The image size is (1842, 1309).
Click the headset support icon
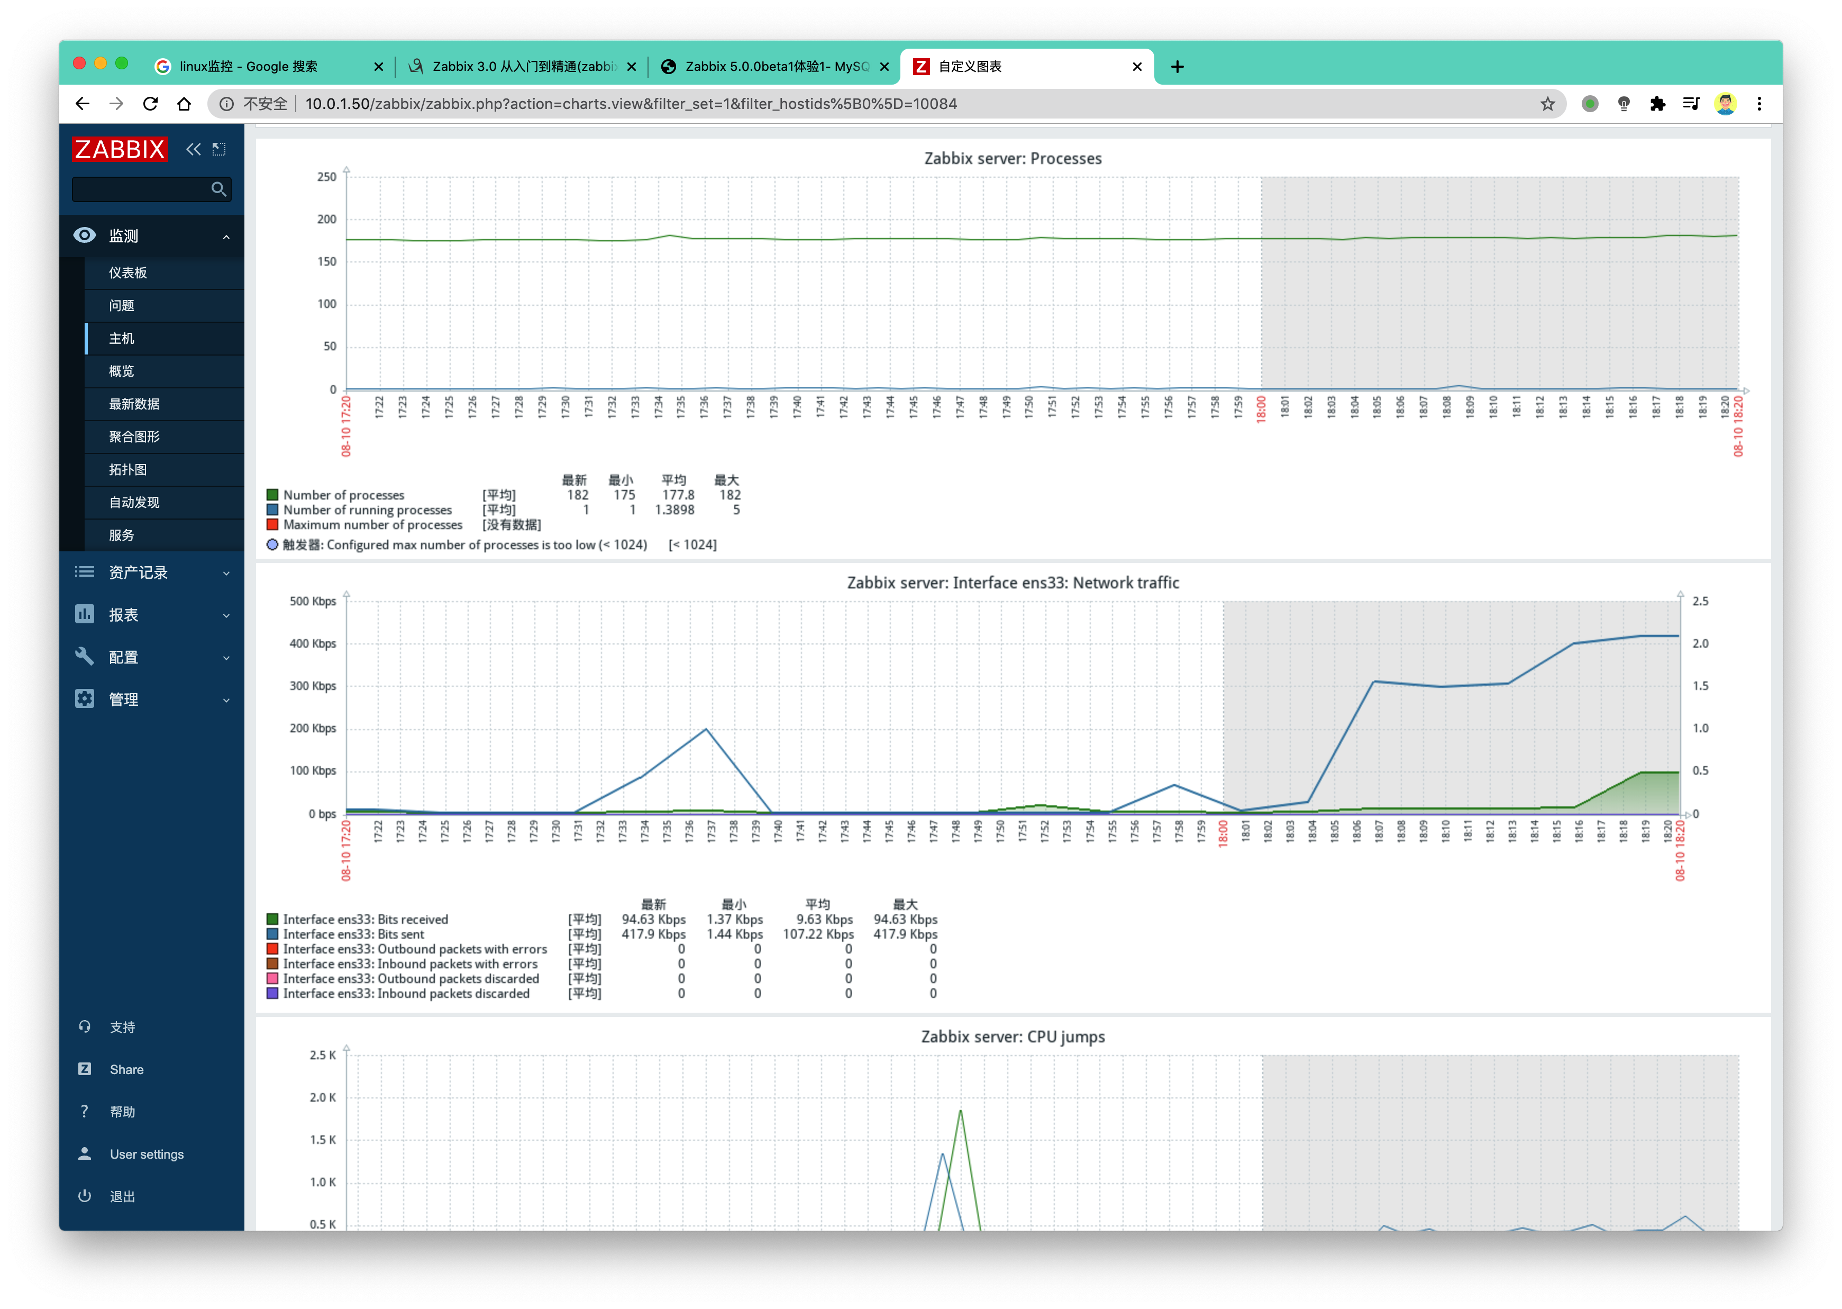(x=85, y=1026)
